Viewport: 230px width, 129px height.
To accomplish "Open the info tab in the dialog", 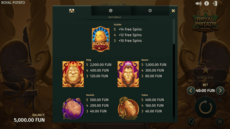I will (x=111, y=11).
